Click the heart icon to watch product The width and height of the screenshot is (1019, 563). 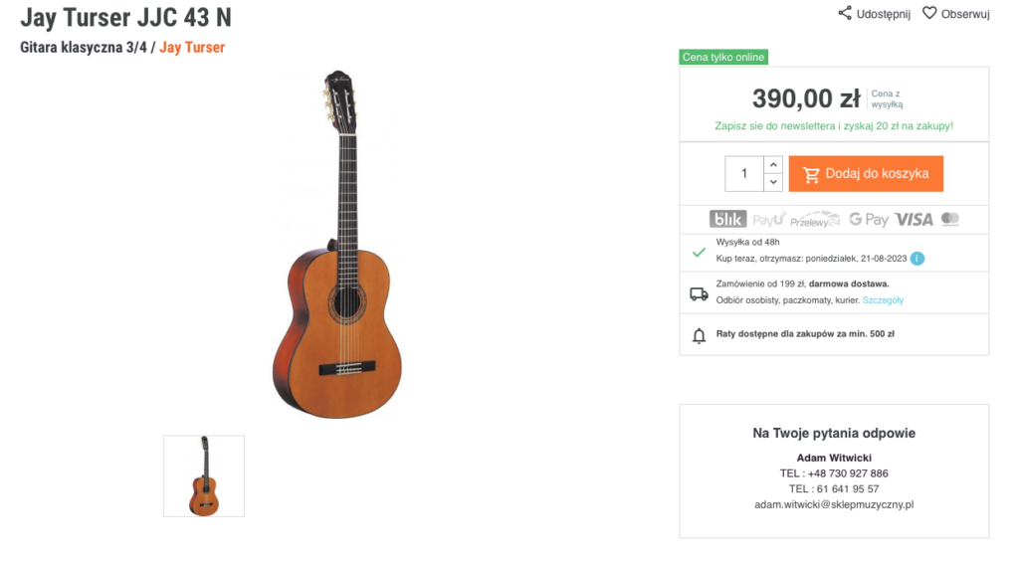[929, 13]
